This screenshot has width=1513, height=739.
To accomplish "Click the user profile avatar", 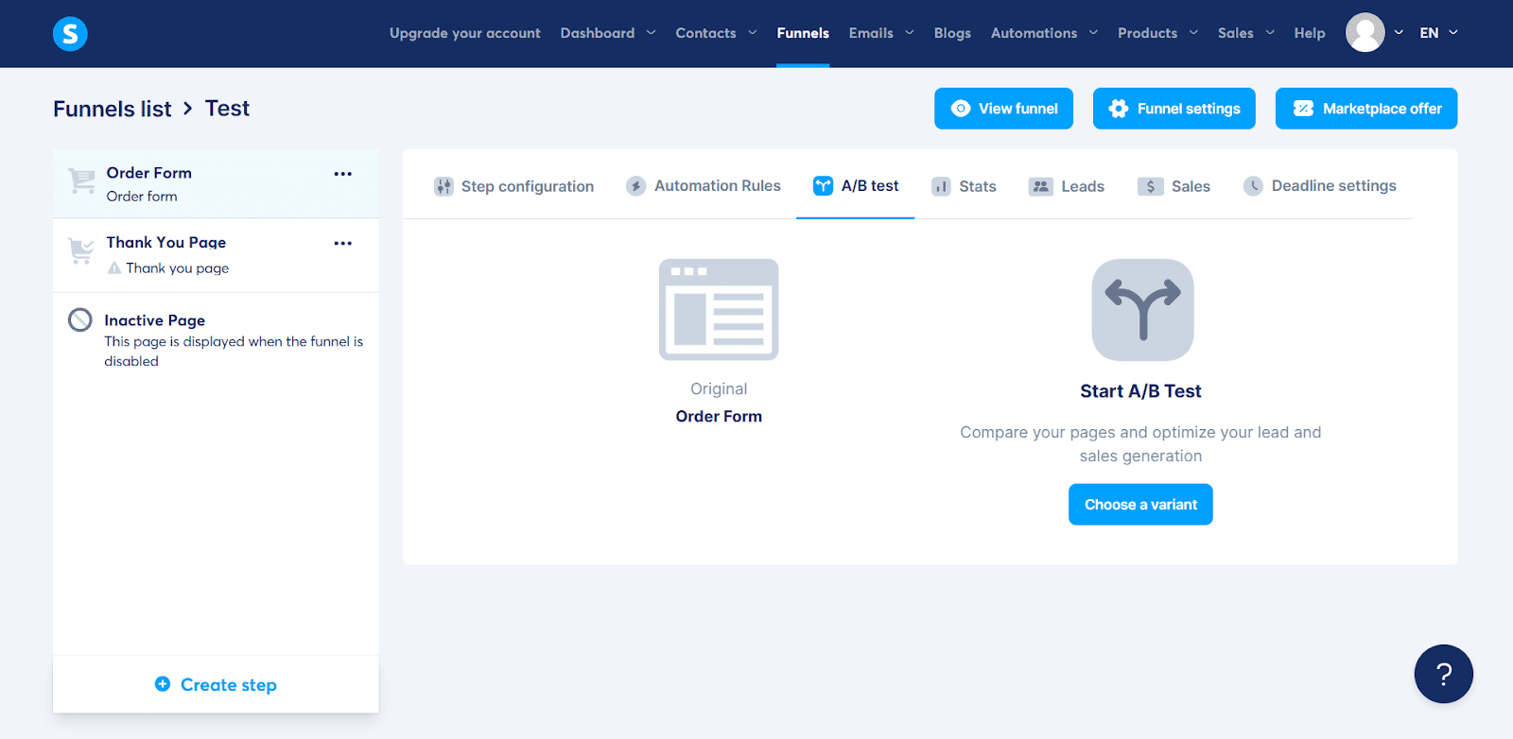I will (1365, 33).
